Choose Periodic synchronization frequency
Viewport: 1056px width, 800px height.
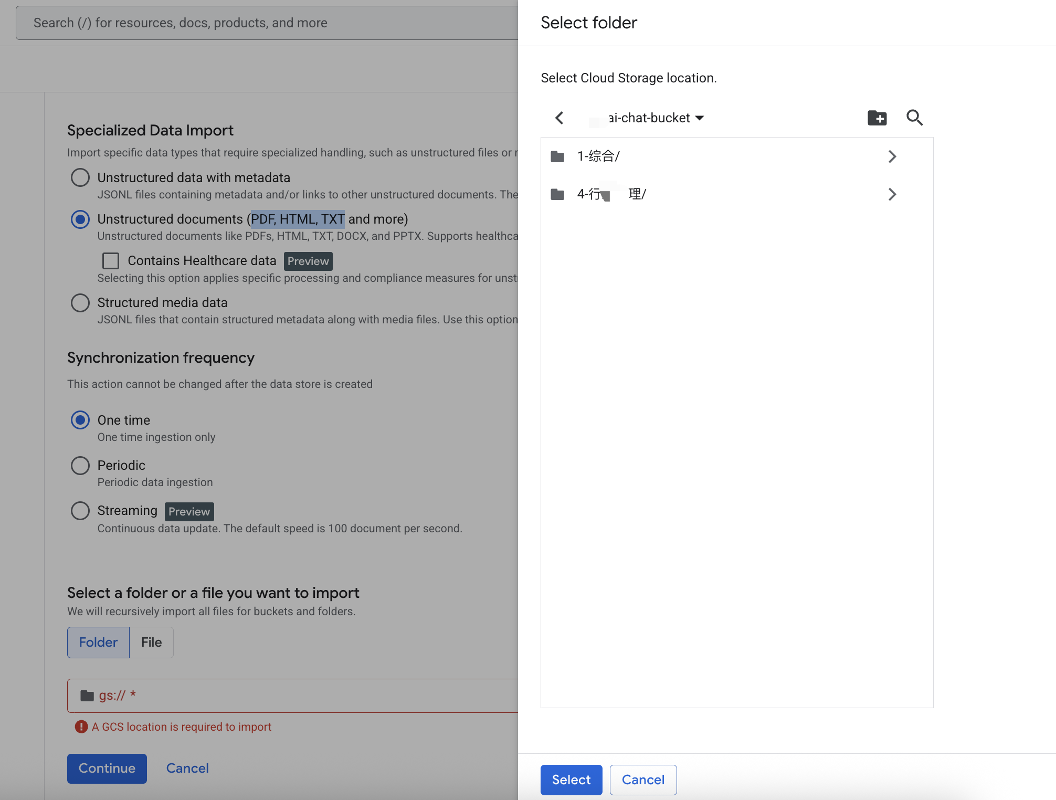click(80, 465)
